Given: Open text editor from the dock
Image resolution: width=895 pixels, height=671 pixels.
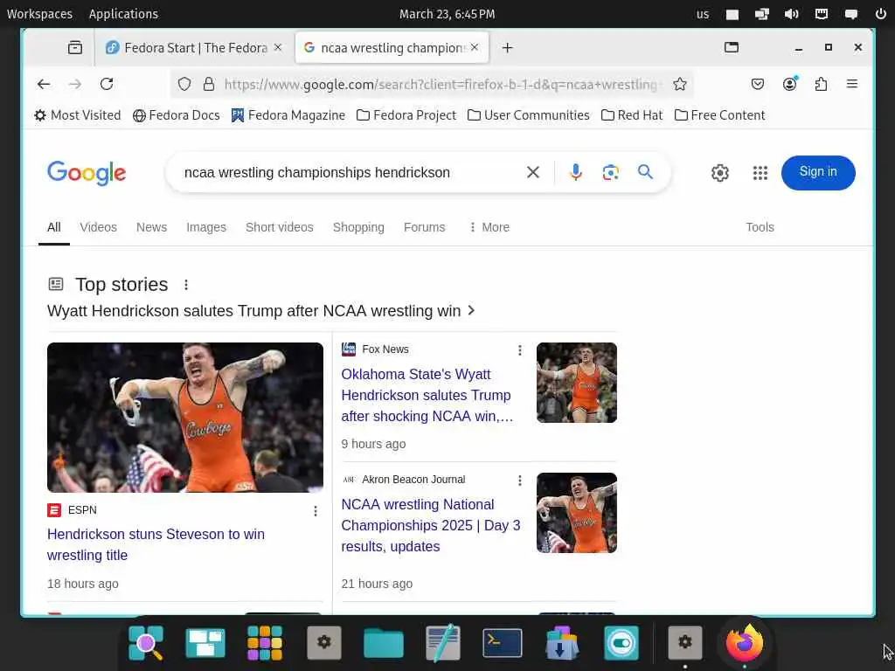Looking at the screenshot, I should (443, 642).
